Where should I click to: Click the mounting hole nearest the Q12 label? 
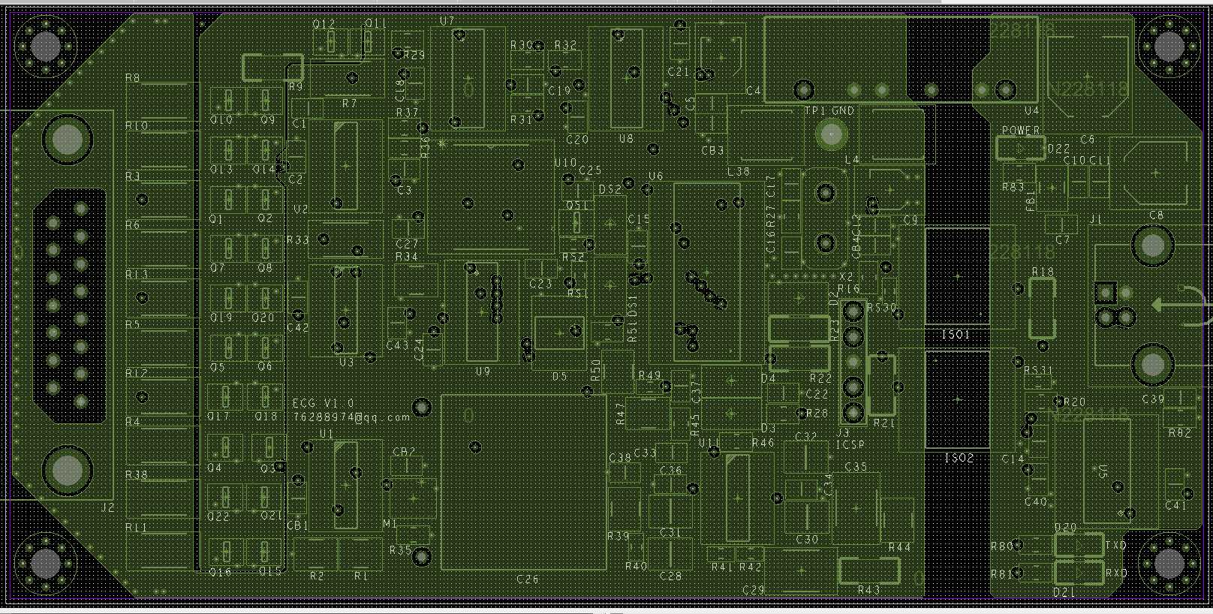coord(45,47)
